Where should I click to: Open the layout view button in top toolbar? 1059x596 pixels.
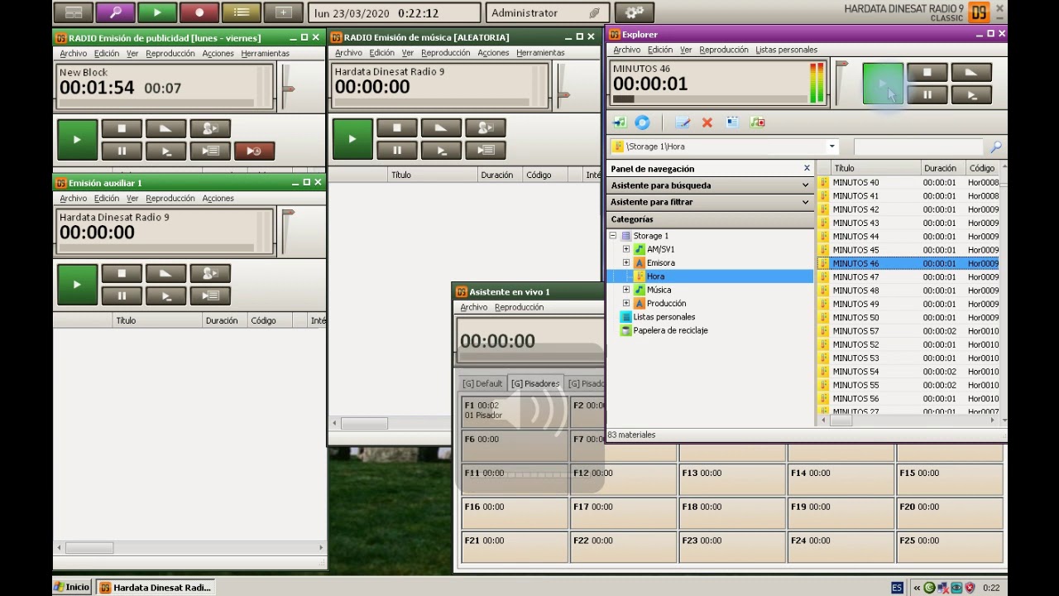(73, 12)
